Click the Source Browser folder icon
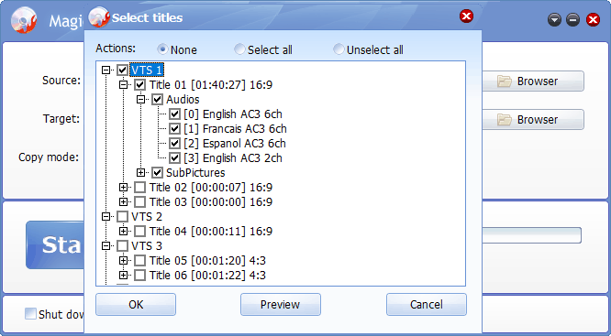Viewport: 611px width, 336px height. click(505, 81)
